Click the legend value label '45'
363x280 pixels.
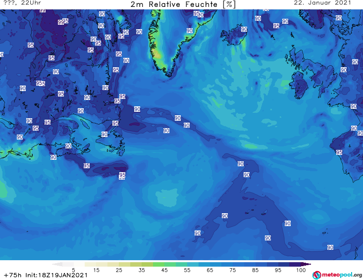[x=164, y=270]
